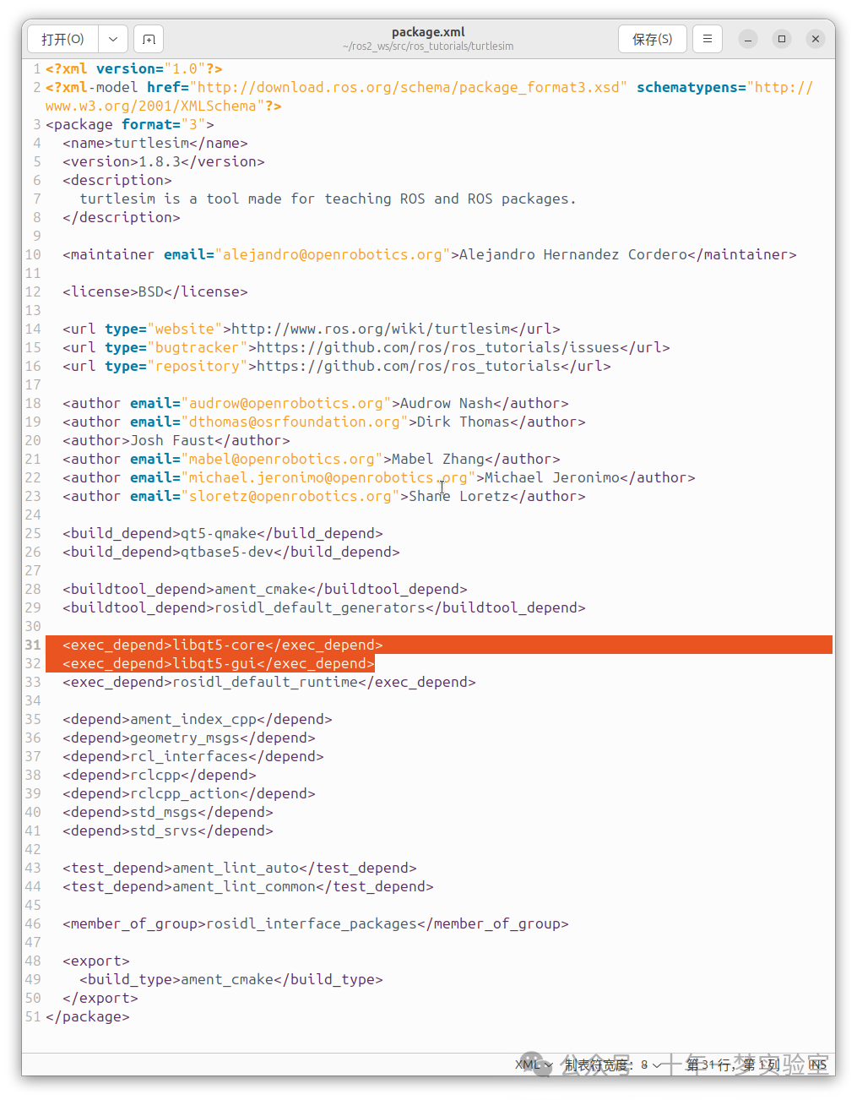Click the geometry_msgs depend line
Viewport: 857px width, 1100px height.
point(189,738)
